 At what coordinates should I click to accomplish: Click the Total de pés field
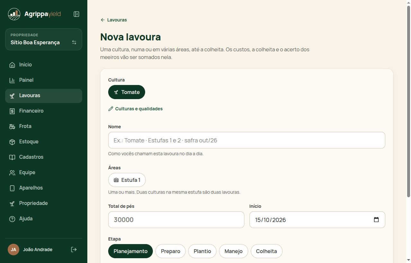tap(176, 220)
